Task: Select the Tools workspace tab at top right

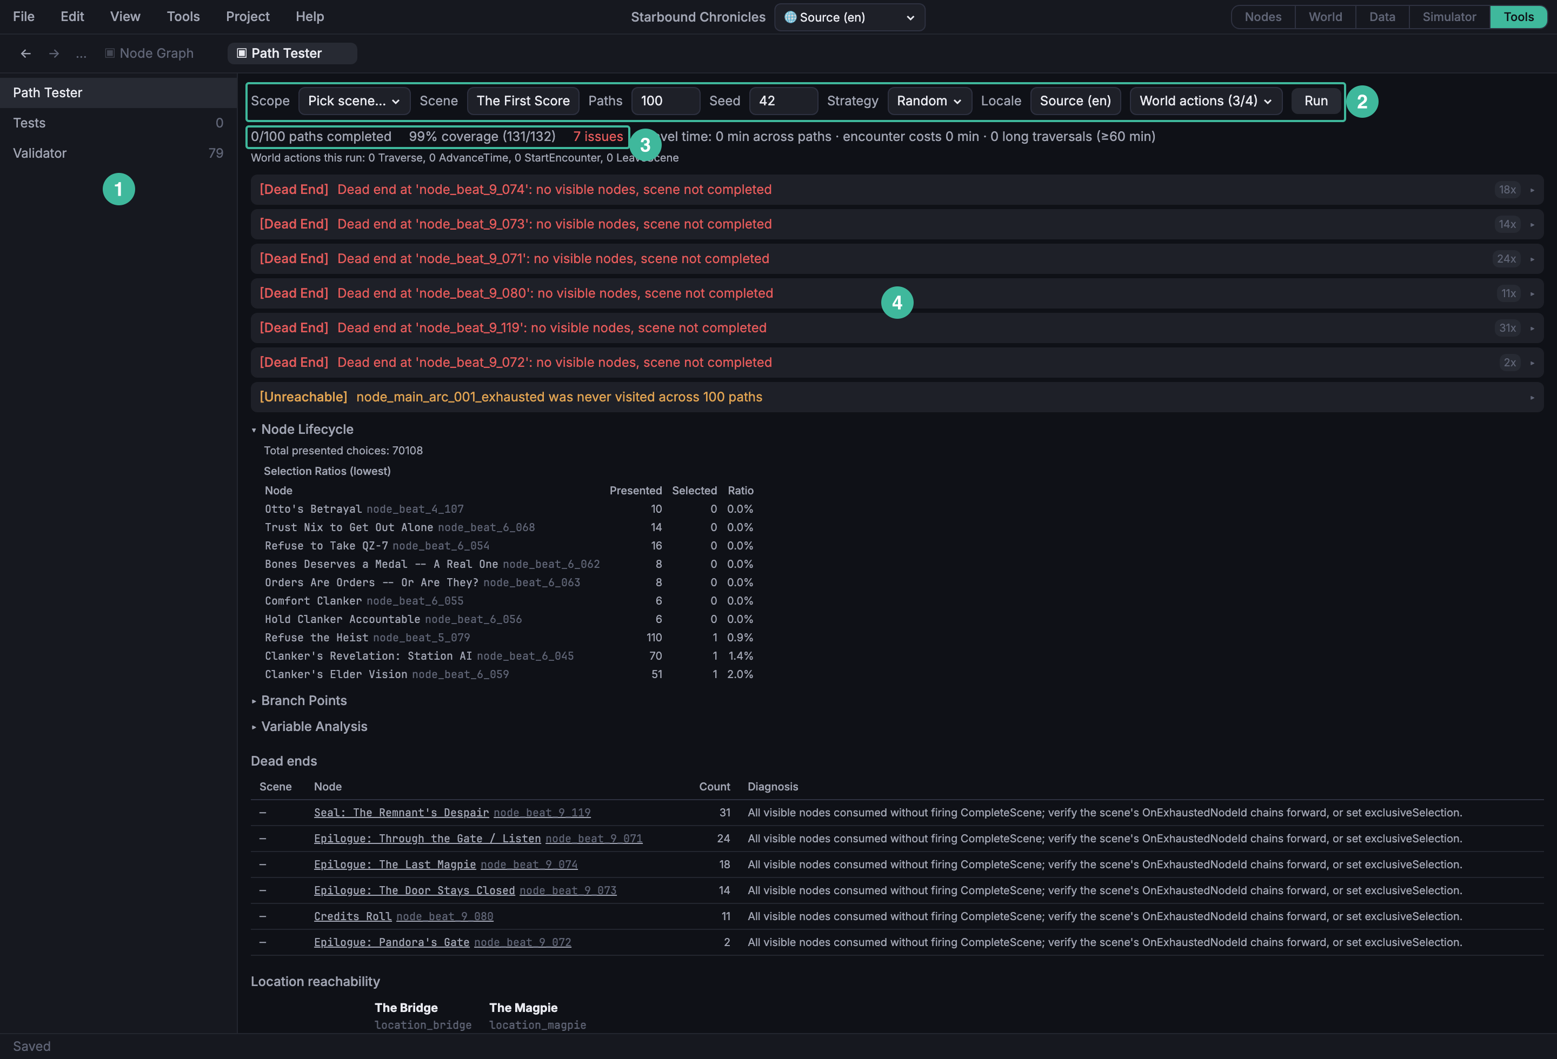Action: (1518, 17)
